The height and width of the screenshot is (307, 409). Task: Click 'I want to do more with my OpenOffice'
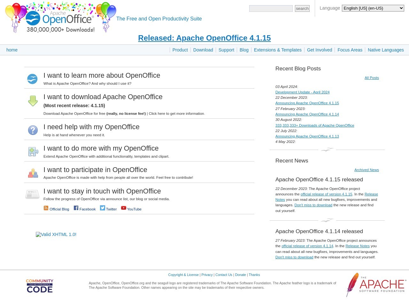101,148
